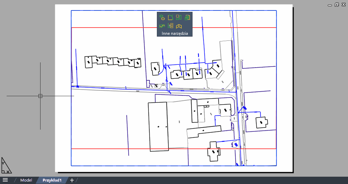Restore down the drawing window
This screenshot has width=348, height=184.
click(336, 5)
